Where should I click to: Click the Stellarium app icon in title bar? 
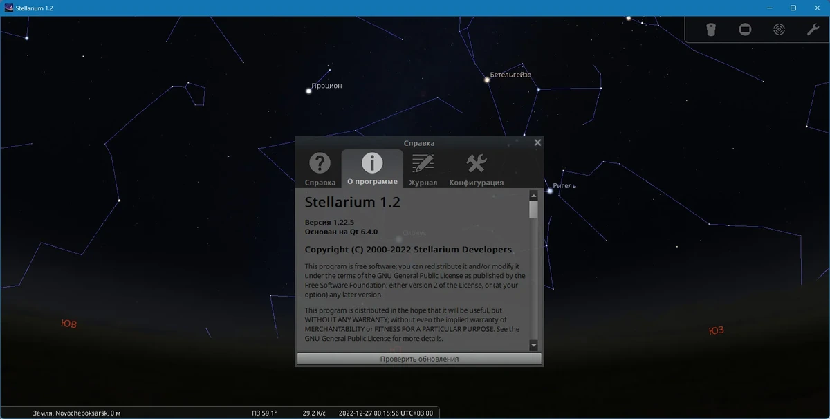coord(8,8)
